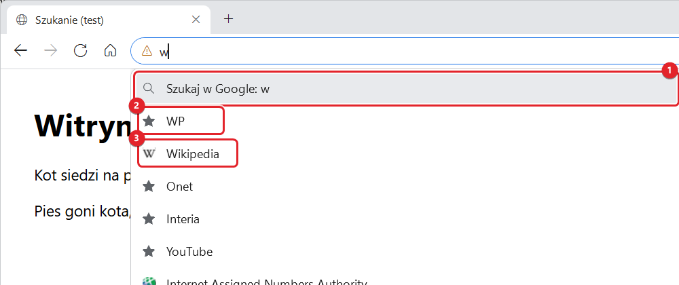The height and width of the screenshot is (285, 679).
Task: Open a new tab with plus button
Action: [228, 19]
